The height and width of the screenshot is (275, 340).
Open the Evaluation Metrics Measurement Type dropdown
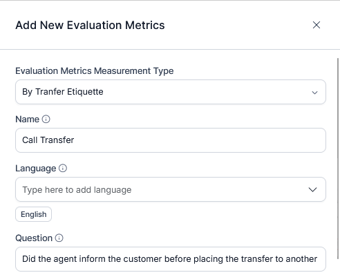point(171,92)
